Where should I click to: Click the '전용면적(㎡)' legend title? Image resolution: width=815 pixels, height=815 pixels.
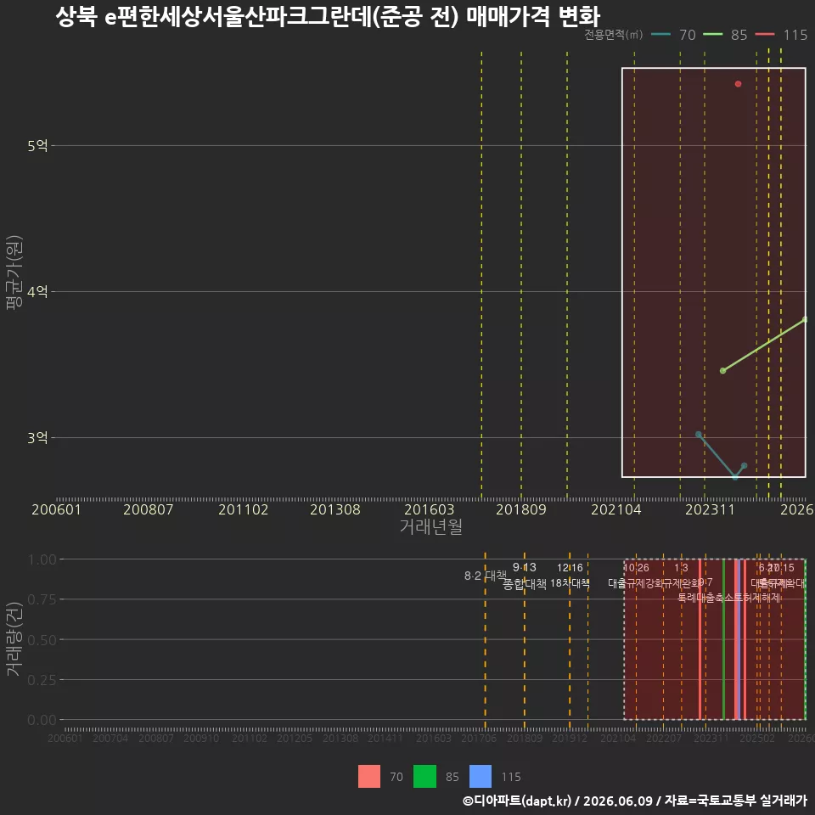tap(613, 34)
